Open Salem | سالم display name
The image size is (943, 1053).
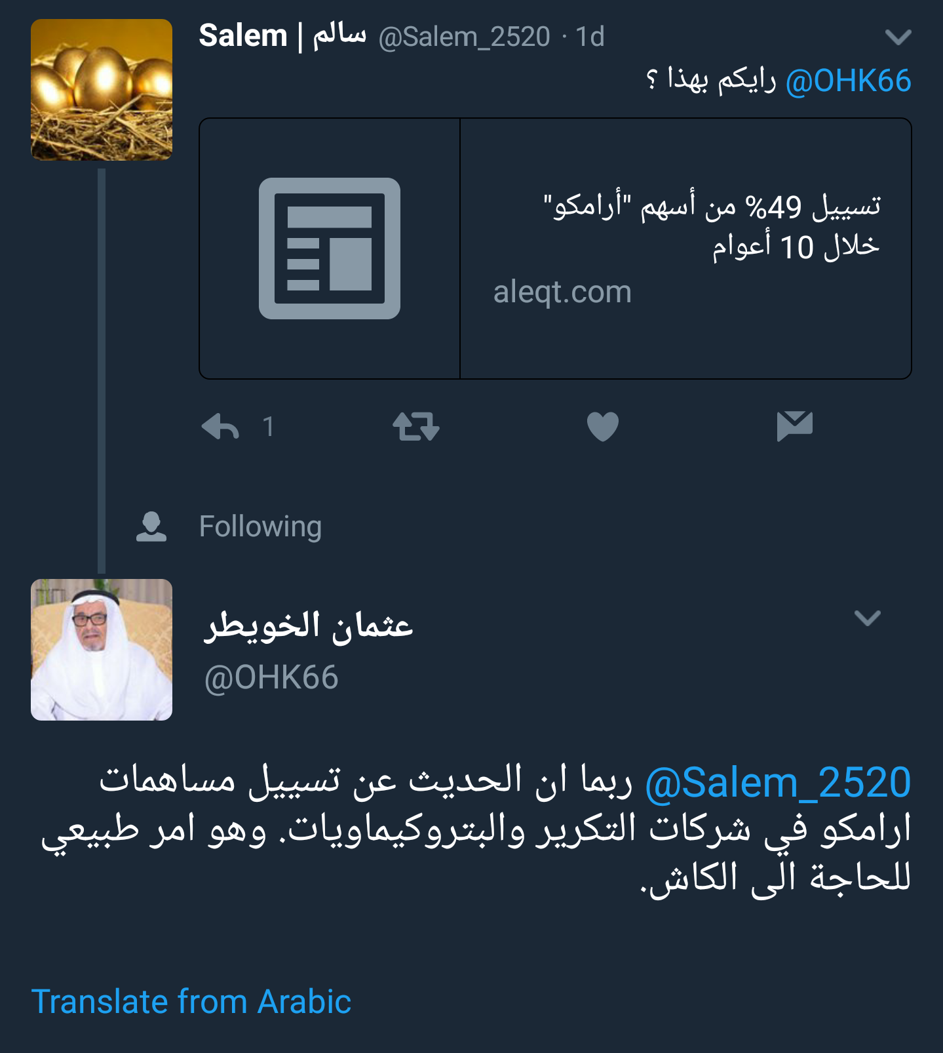282,35
